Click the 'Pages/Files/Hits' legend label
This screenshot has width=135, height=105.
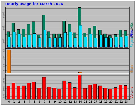click(132, 35)
